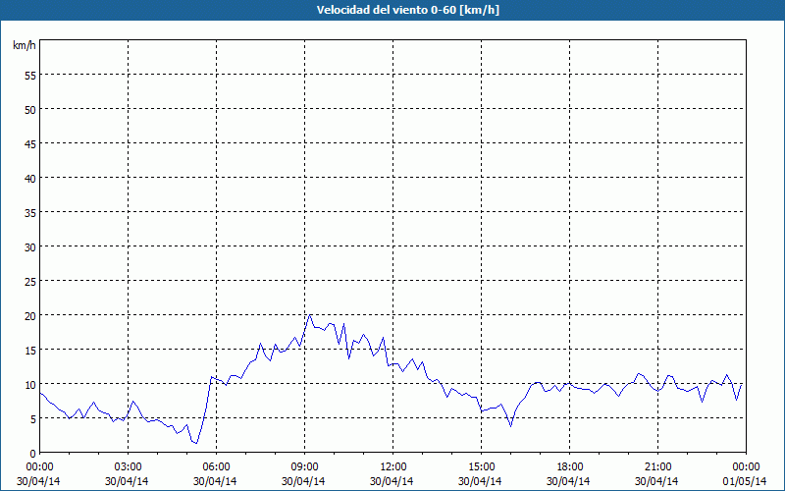The image size is (785, 491).
Task: Click the wind speed peak near 09:00
Action: click(310, 315)
